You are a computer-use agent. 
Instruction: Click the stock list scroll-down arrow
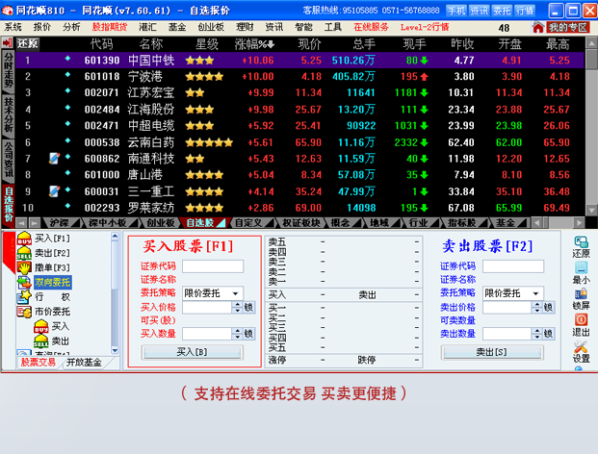point(591,210)
